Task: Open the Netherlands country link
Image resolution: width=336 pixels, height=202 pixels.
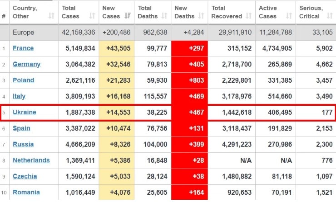Action: pyautogui.click(x=31, y=160)
